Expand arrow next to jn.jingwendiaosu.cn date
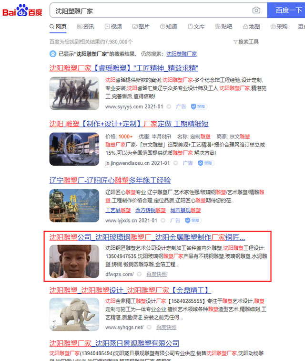The height and width of the screenshot is (361, 305). coord(174,163)
